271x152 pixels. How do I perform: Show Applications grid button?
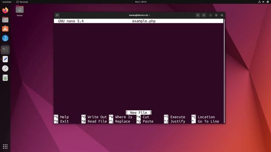pos(5,147)
